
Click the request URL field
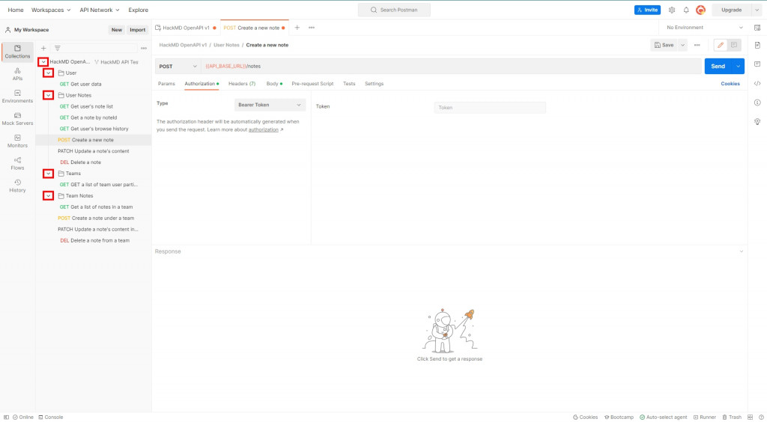[451, 67]
